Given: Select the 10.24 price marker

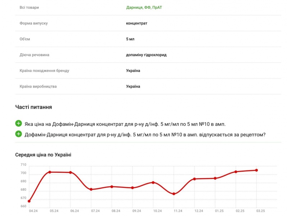Looking at the screenshot, I should point(153,183).
